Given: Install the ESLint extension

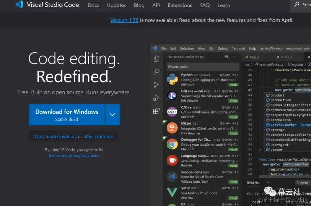Looking at the screenshot, I should tap(234, 133).
